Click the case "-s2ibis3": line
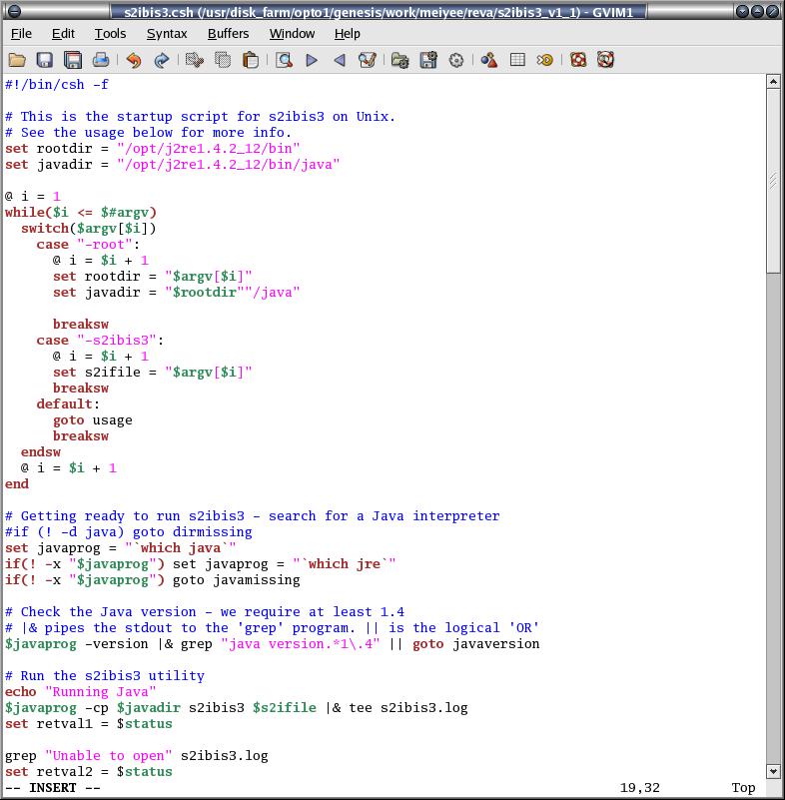The image size is (785, 800). coord(100,341)
